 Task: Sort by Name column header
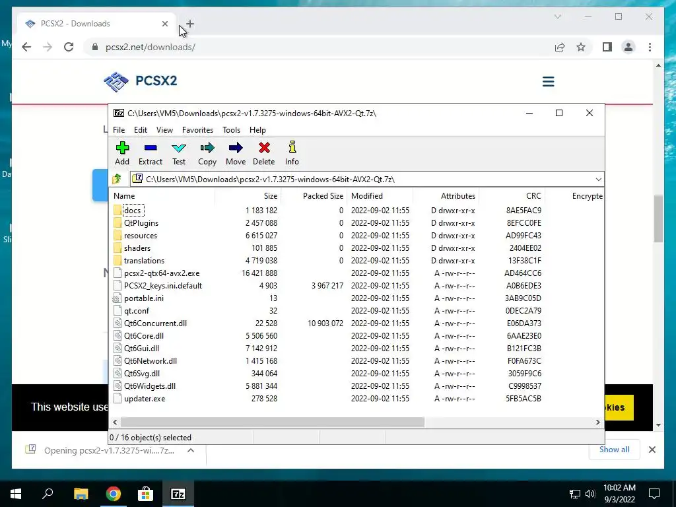pyautogui.click(x=162, y=195)
